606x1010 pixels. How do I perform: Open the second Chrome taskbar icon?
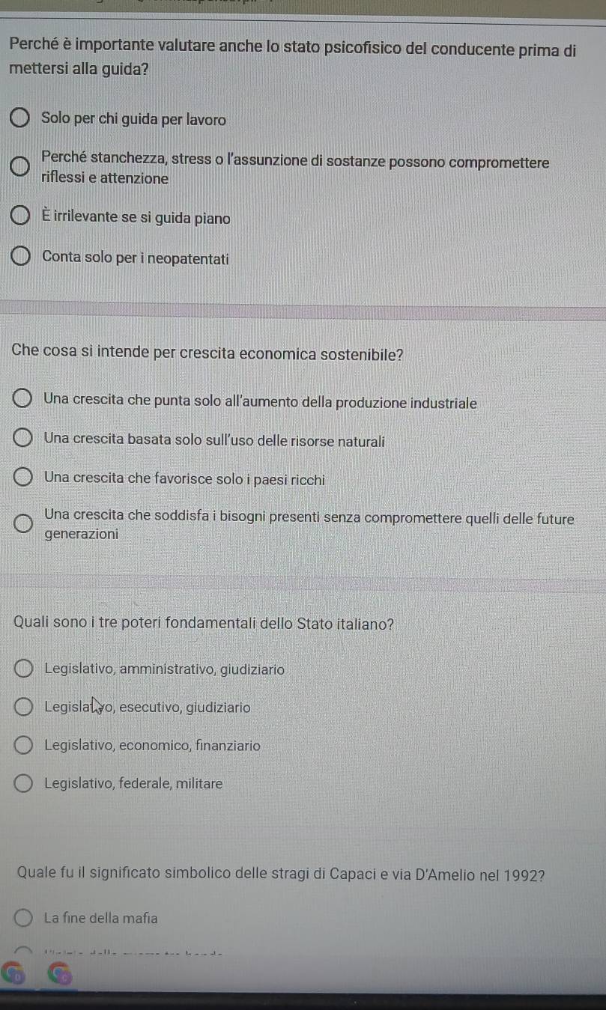pos(62,976)
